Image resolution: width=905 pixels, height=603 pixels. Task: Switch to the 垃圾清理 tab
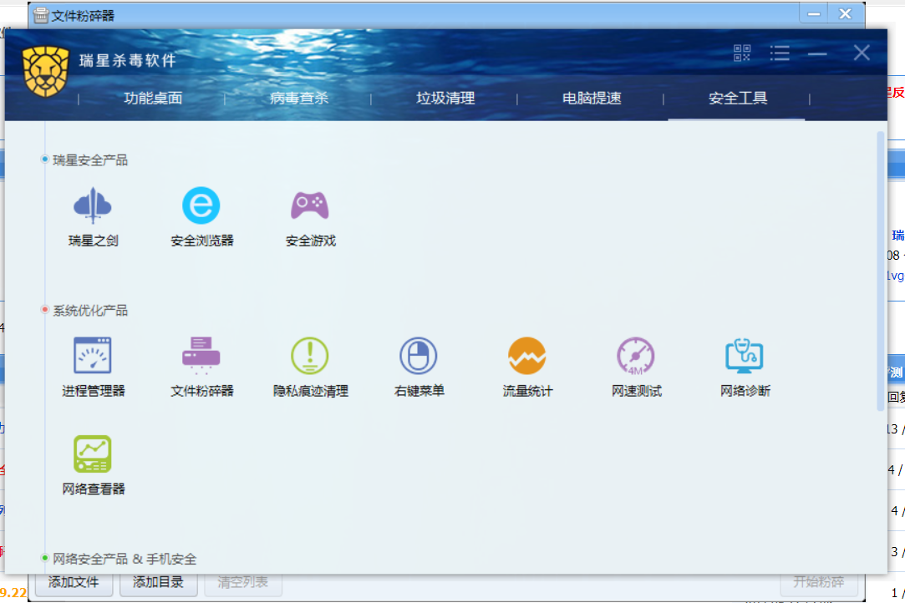445,98
